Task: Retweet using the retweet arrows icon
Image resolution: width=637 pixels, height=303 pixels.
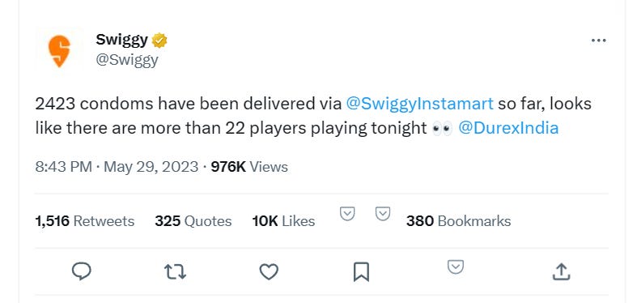Action: click(175, 271)
